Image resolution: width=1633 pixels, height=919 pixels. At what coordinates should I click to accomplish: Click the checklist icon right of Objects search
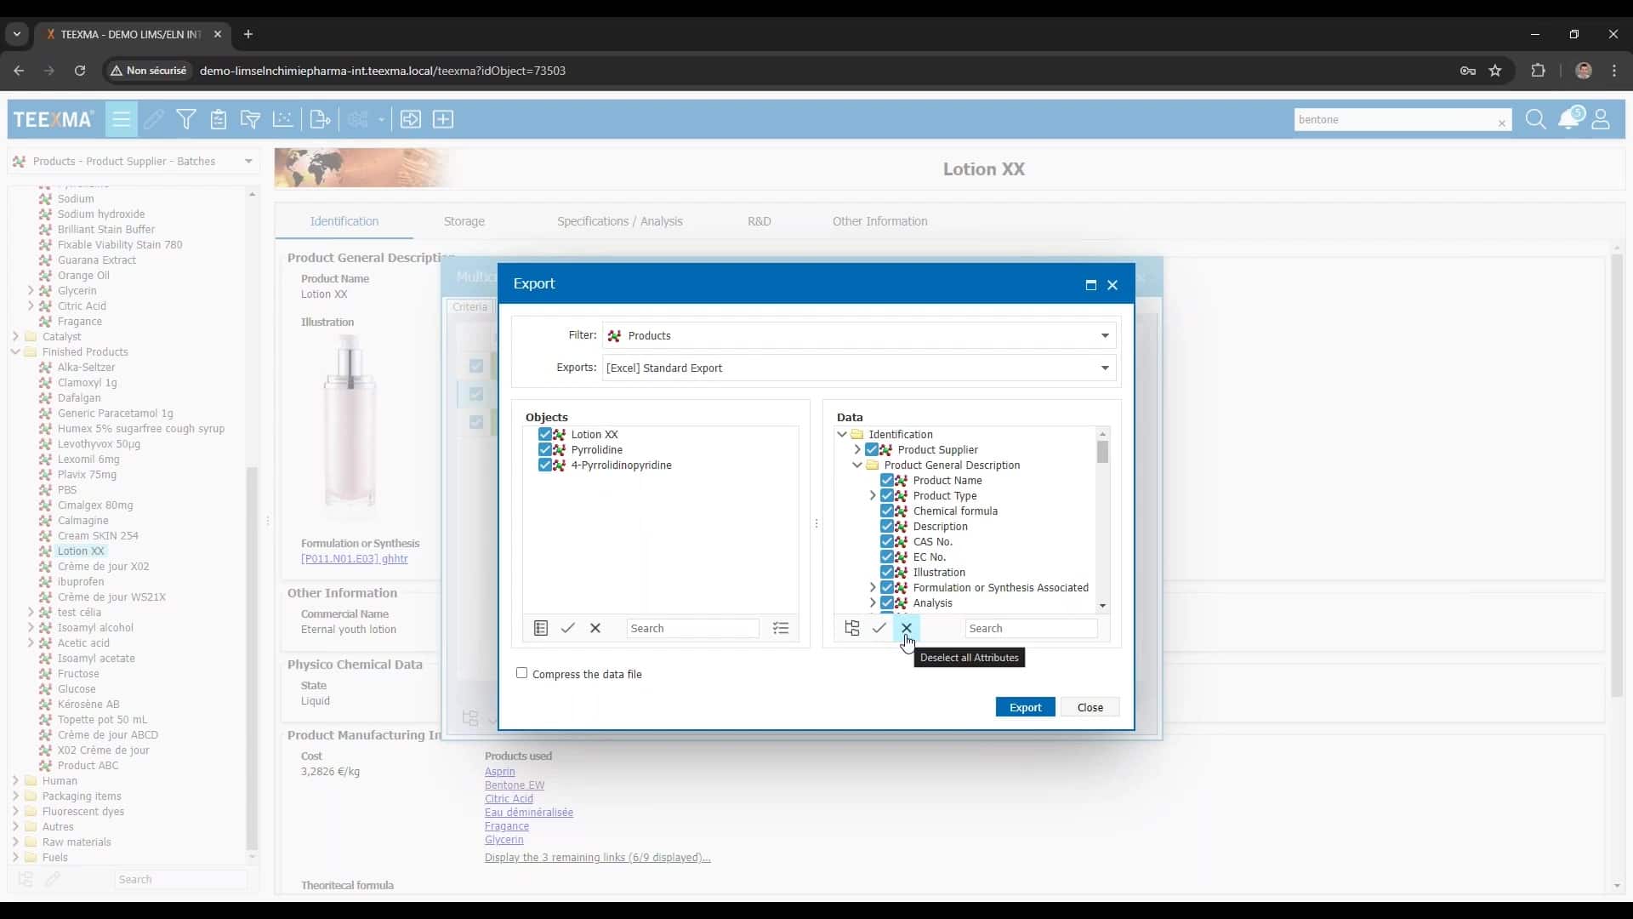[781, 628]
